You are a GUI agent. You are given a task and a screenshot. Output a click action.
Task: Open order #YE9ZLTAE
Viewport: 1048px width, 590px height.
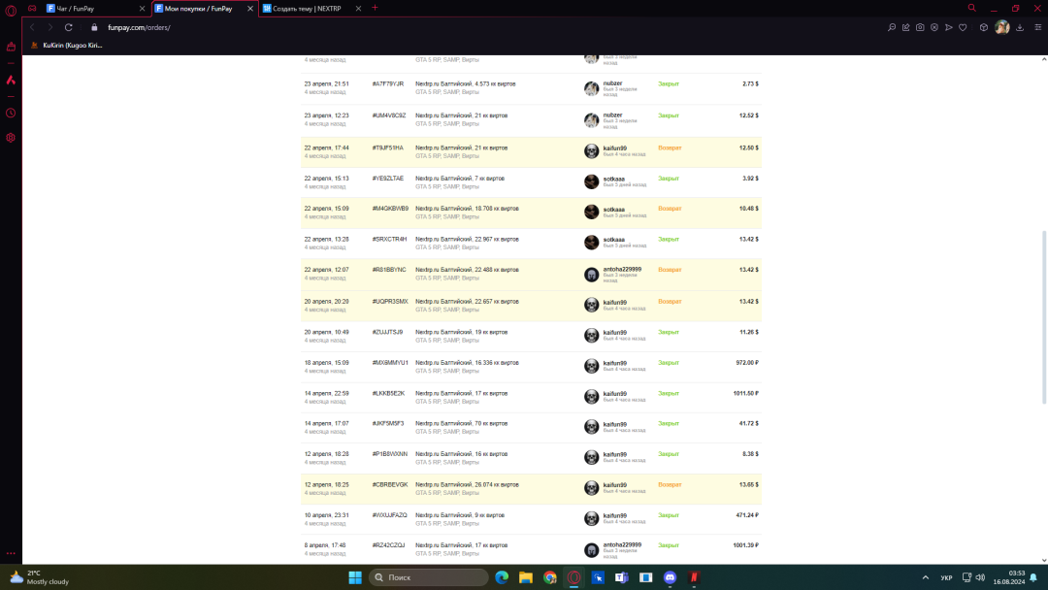click(387, 179)
